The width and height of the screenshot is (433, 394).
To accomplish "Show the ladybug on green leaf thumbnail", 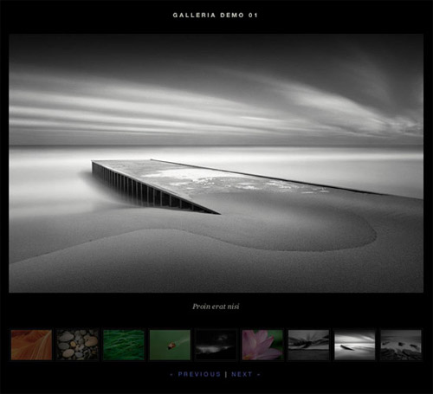I will pos(170,345).
